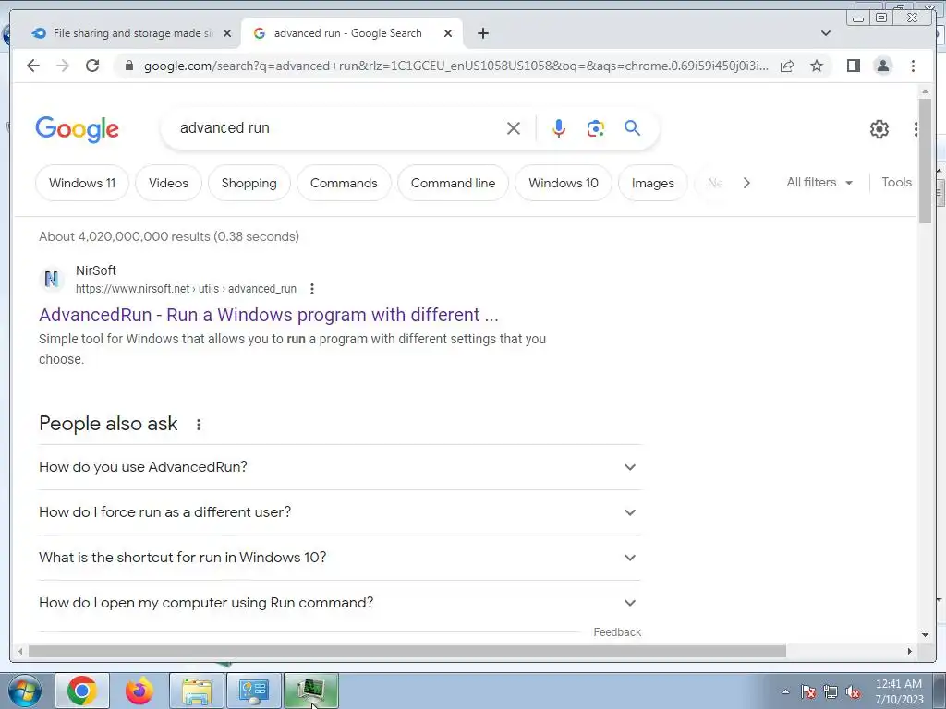Click the taskbar control panel icon
Viewport: 946px width, 709px height.
click(x=253, y=691)
